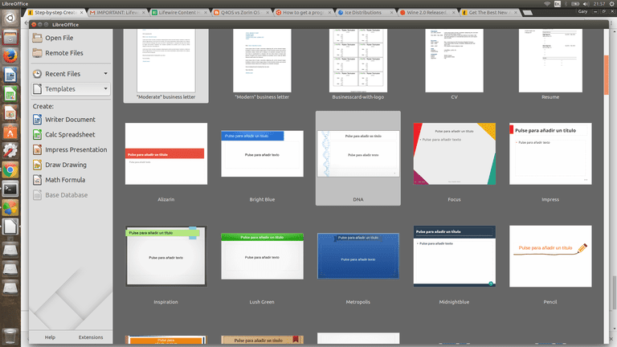Select the Lush Green presentation template

tap(262, 260)
